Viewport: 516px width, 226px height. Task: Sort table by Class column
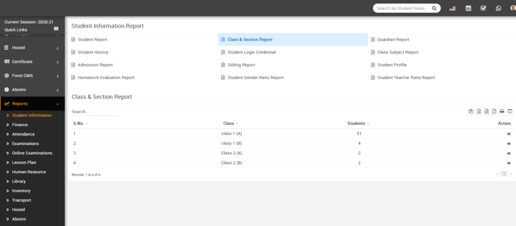coord(231,123)
